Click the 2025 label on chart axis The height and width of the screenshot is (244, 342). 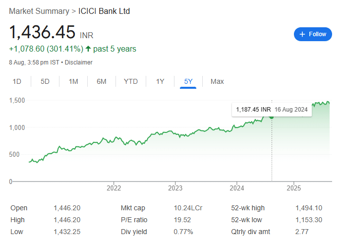click(x=293, y=188)
